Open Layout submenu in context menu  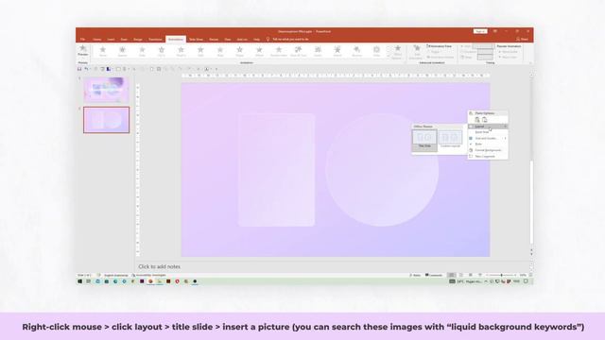tap(488, 127)
